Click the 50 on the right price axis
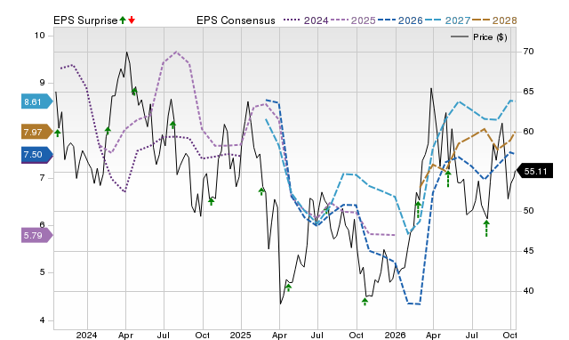The height and width of the screenshot is (340, 569). click(x=528, y=211)
